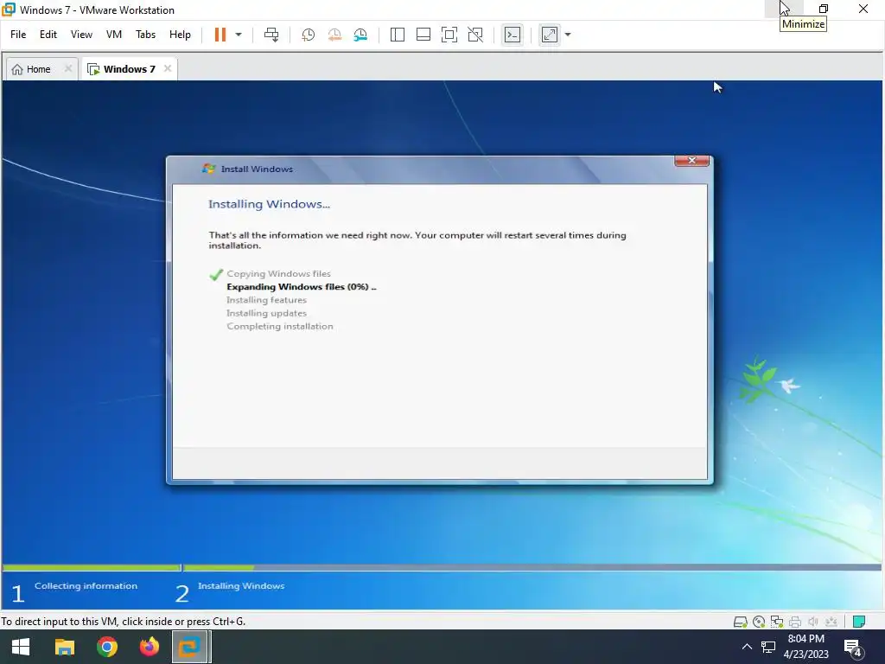885x664 pixels.
Task: Click the network adapter status icon
Action: click(x=777, y=622)
